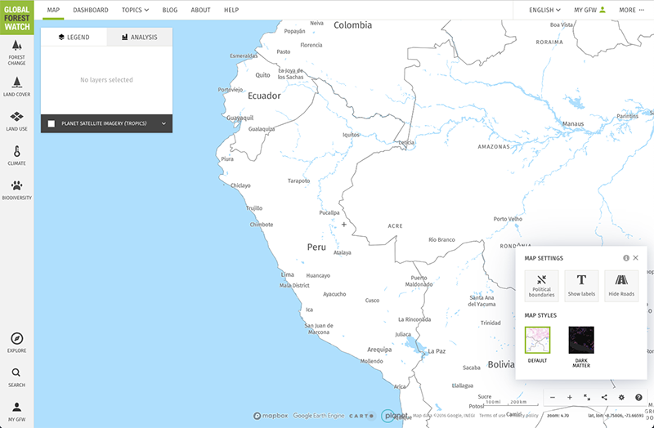Click the Trujillo city label
Image resolution: width=654 pixels, height=428 pixels.
point(254,208)
